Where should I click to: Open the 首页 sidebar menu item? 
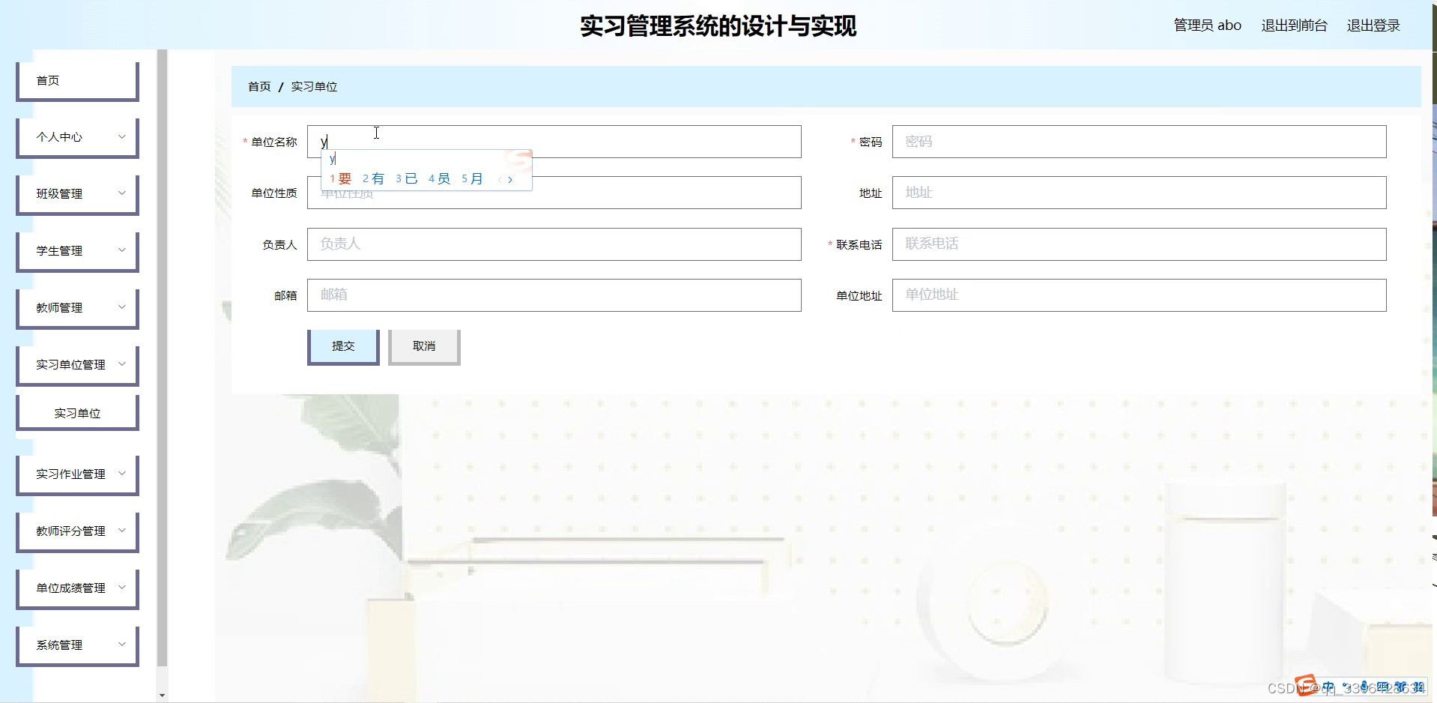point(77,81)
